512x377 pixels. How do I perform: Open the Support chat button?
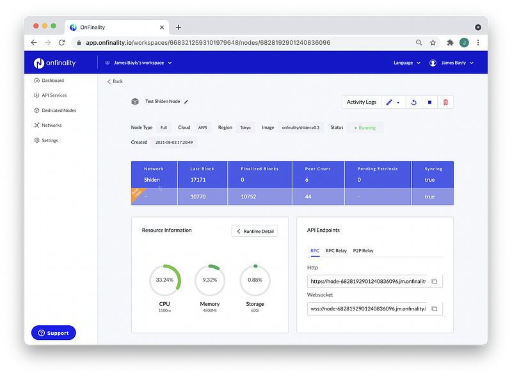(54, 333)
